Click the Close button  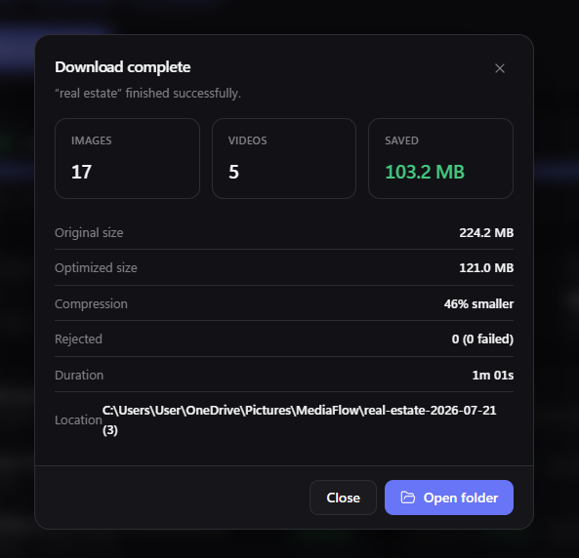343,498
